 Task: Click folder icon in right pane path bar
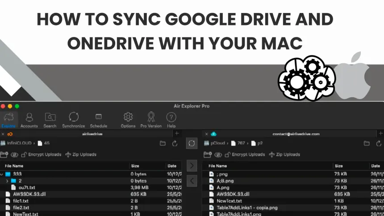pyautogui.click(x=367, y=143)
